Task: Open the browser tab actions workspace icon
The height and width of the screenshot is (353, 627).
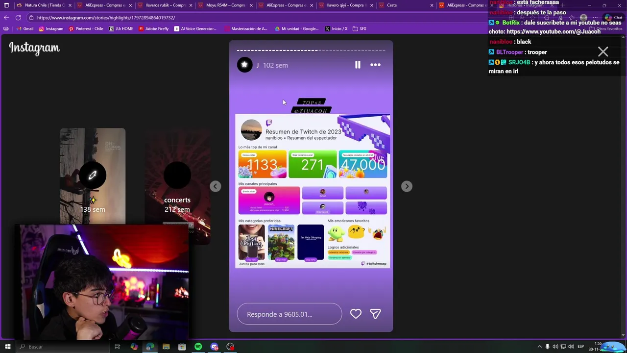Action: pos(6,5)
